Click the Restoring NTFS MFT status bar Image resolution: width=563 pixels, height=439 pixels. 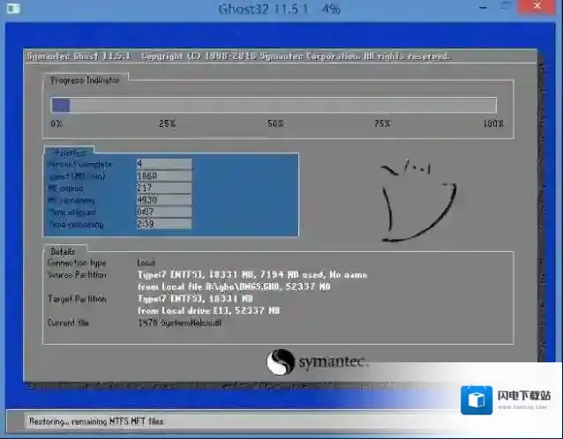(97, 421)
